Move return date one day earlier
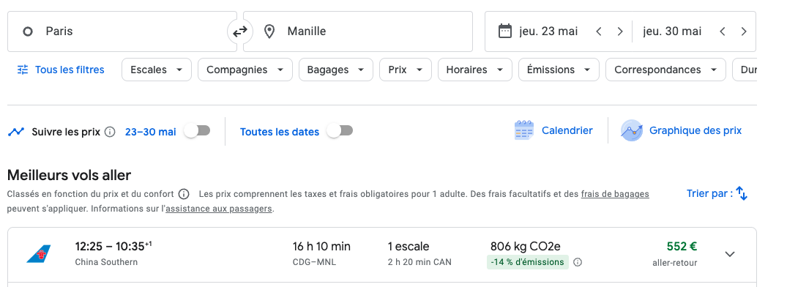Image resolution: width=787 pixels, height=287 pixels. pyautogui.click(x=723, y=31)
